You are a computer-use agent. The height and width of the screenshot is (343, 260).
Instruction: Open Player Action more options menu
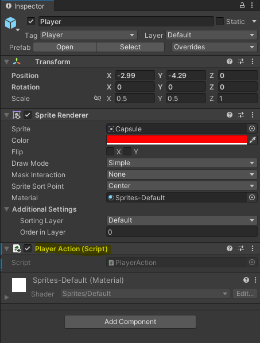253,248
